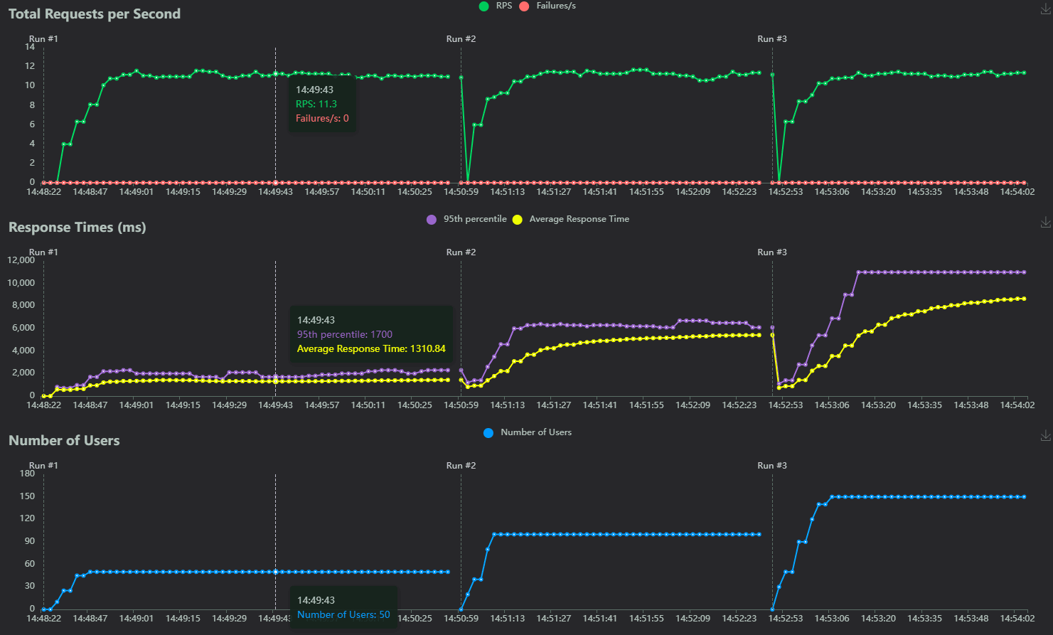Click the green RPS legend circle
Image resolution: width=1053 pixels, height=635 pixels.
pos(484,6)
